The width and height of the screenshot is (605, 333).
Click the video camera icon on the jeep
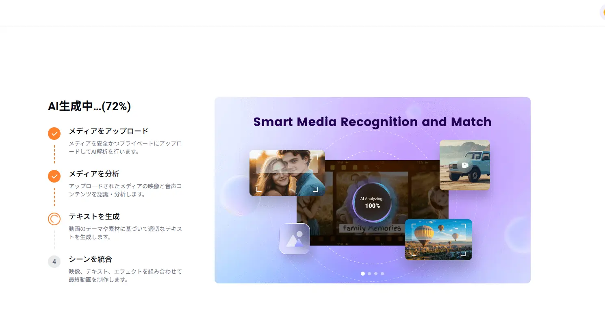(x=465, y=165)
